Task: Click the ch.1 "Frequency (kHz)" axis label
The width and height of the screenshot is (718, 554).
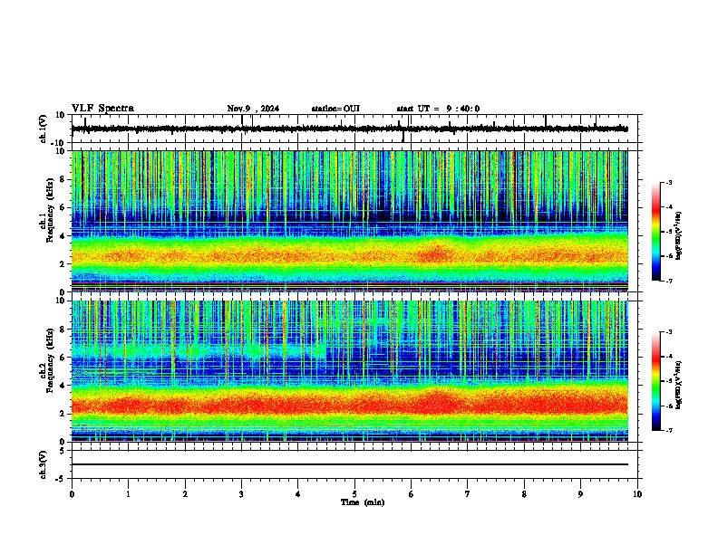Action: [50, 211]
